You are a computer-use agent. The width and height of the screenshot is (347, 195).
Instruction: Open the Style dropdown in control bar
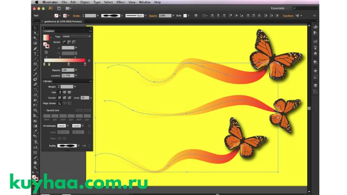[188, 16]
